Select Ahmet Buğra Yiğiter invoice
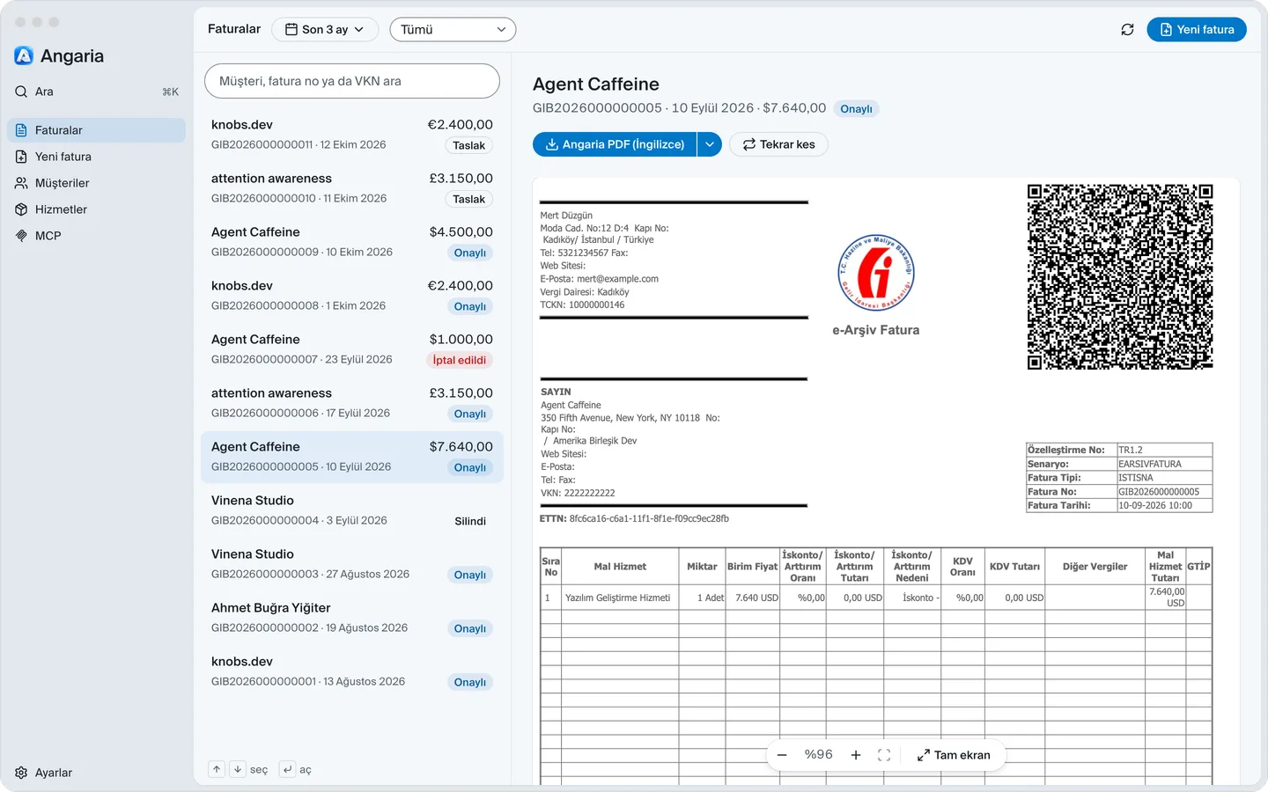 352,618
